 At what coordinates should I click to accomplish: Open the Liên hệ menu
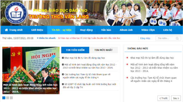167,30
